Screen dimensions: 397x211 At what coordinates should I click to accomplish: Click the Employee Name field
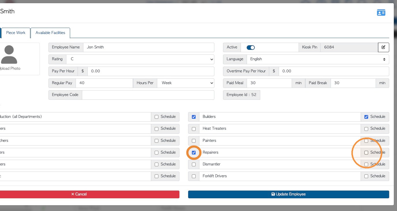(149, 47)
